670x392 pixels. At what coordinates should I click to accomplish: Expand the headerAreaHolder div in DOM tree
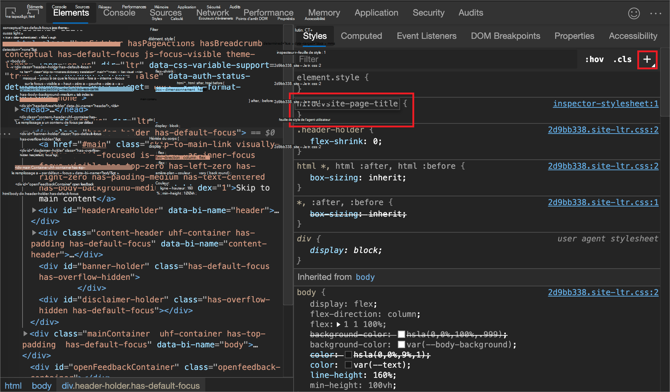(34, 210)
